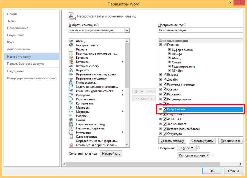This screenshot has width=247, height=178.
Task: Collapse the Главная tree node
Action: point(161,45)
